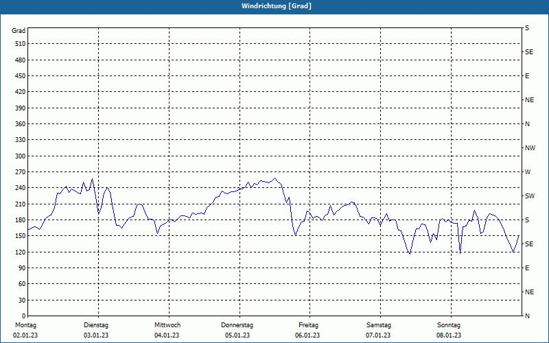The image size is (549, 343).
Task: Click the chart title "Windrichtung [Grad]"
Action: pyautogui.click(x=277, y=6)
